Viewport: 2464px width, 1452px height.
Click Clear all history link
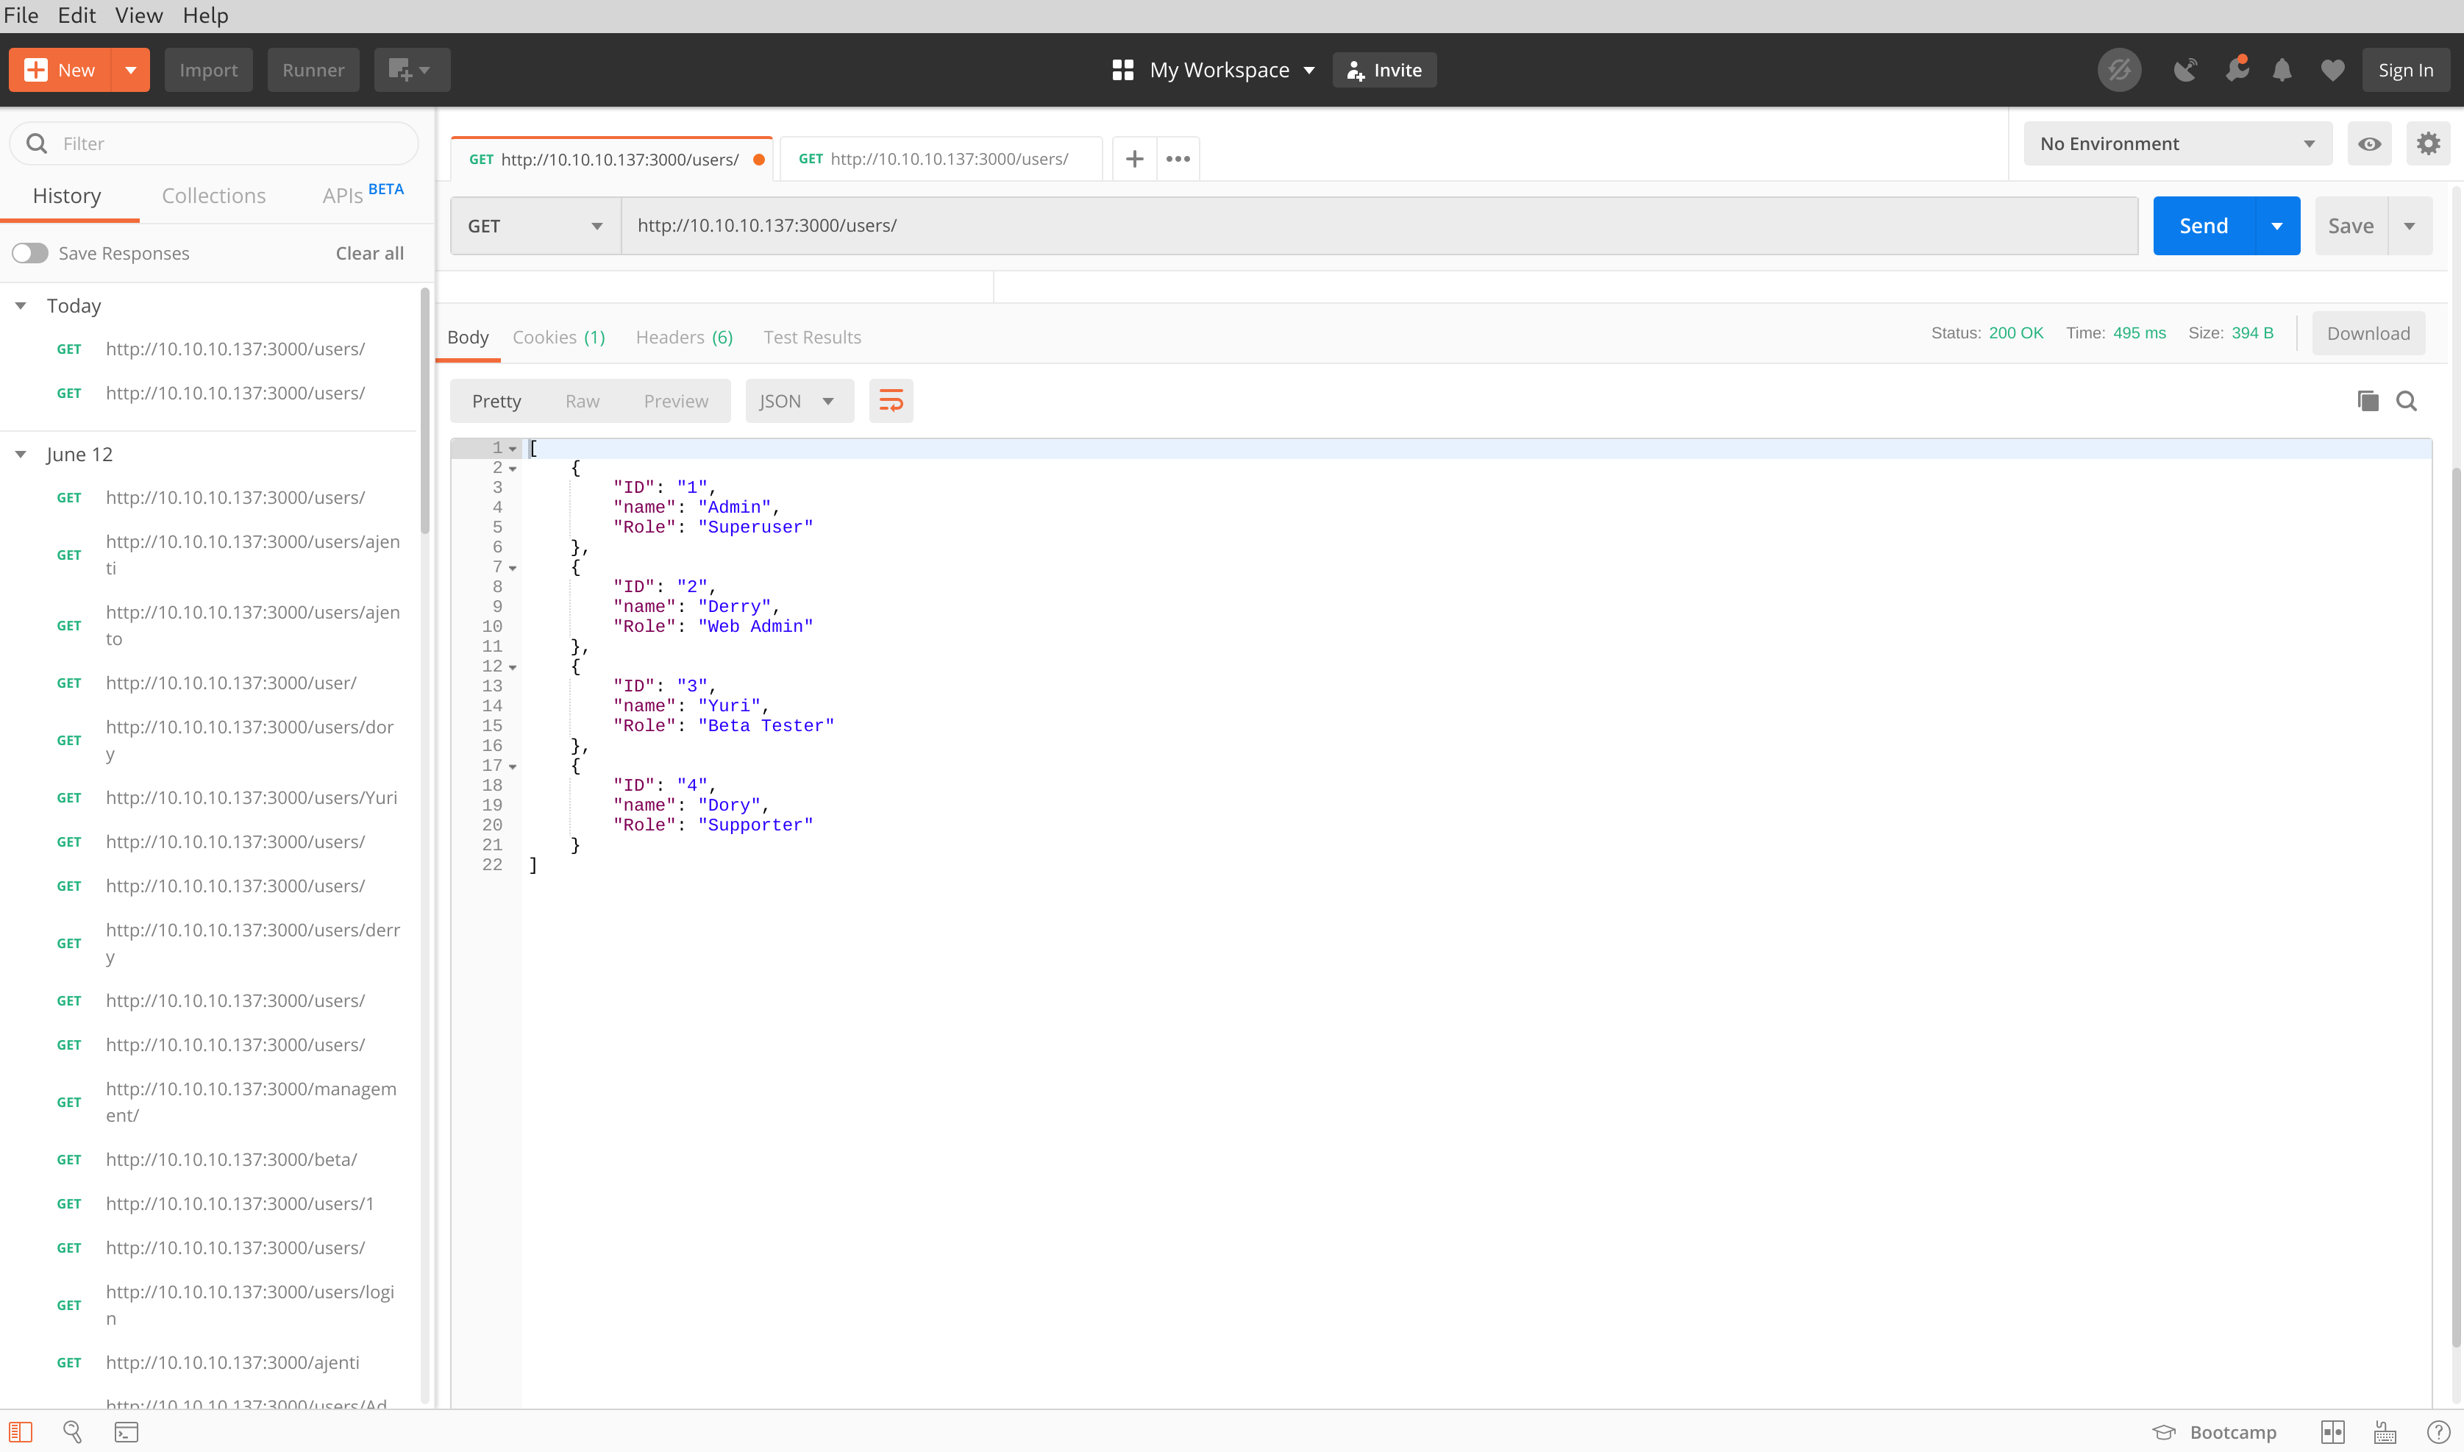tap(370, 254)
